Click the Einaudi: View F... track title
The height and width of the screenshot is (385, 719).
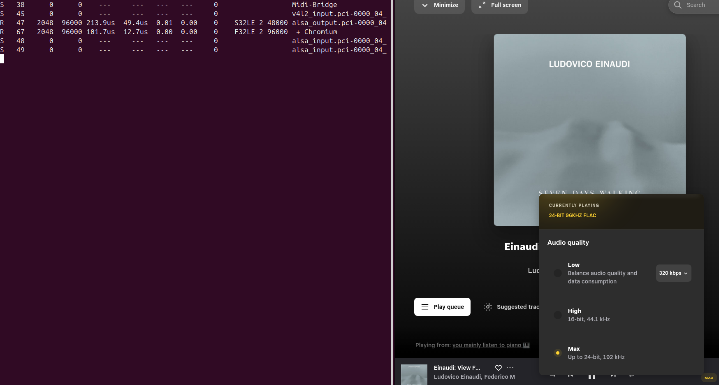tap(457, 368)
